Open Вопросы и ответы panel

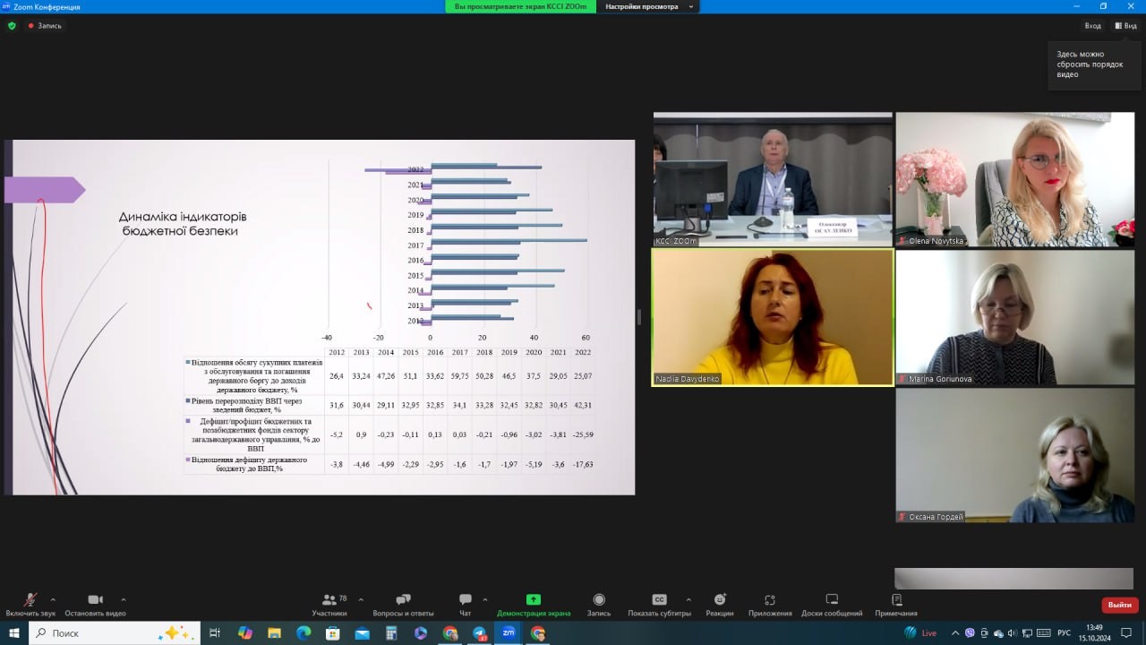403,606
